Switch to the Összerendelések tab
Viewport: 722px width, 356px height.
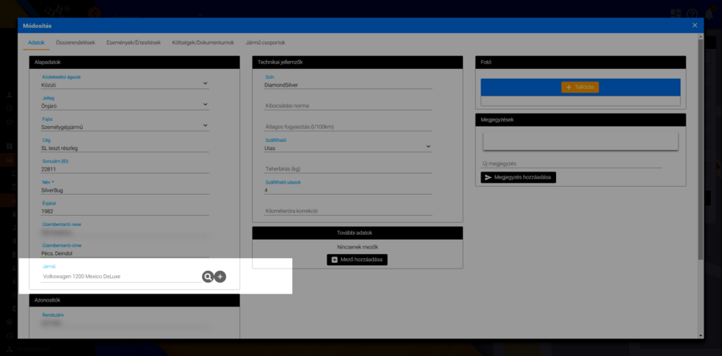(x=75, y=42)
